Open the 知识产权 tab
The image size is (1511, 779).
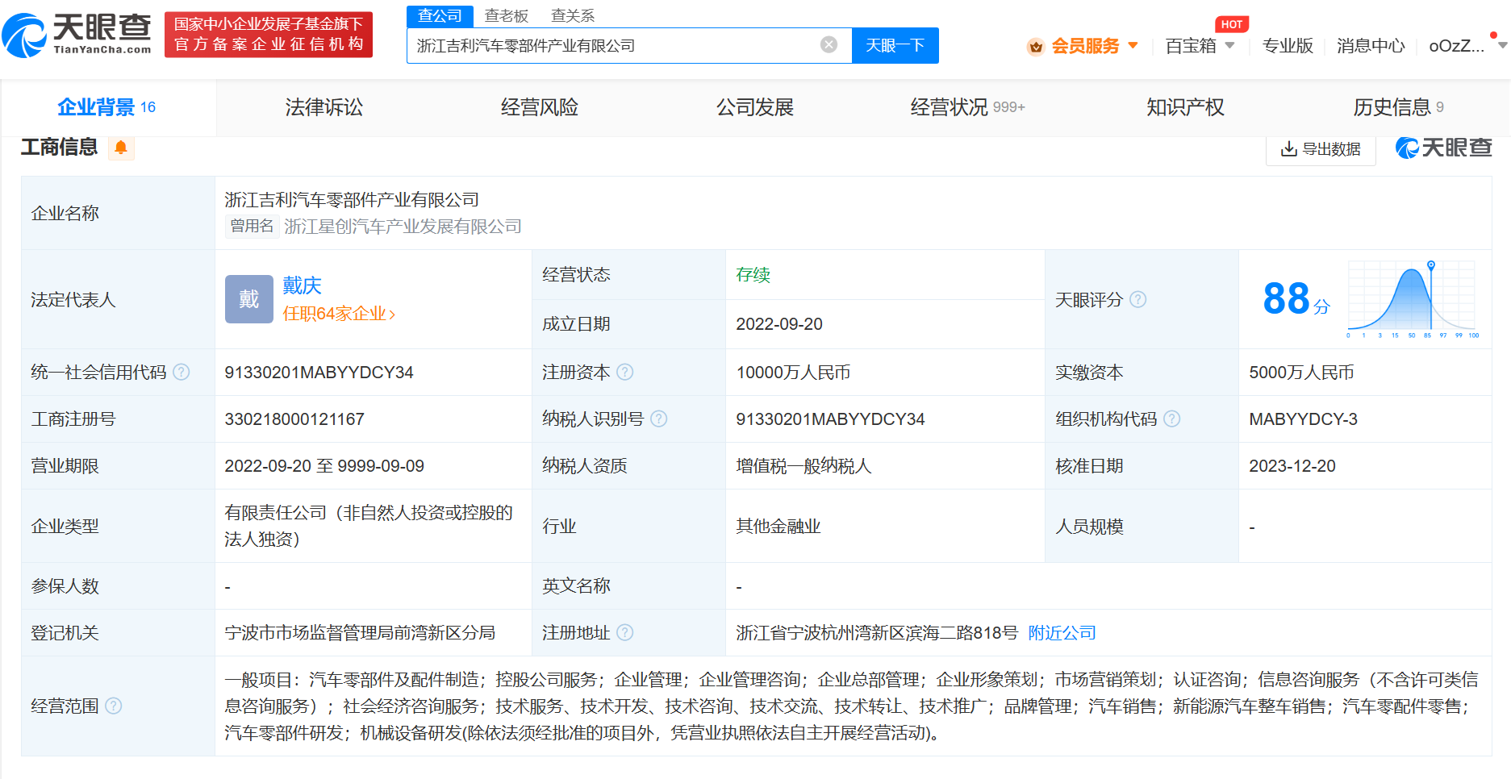1184,107
